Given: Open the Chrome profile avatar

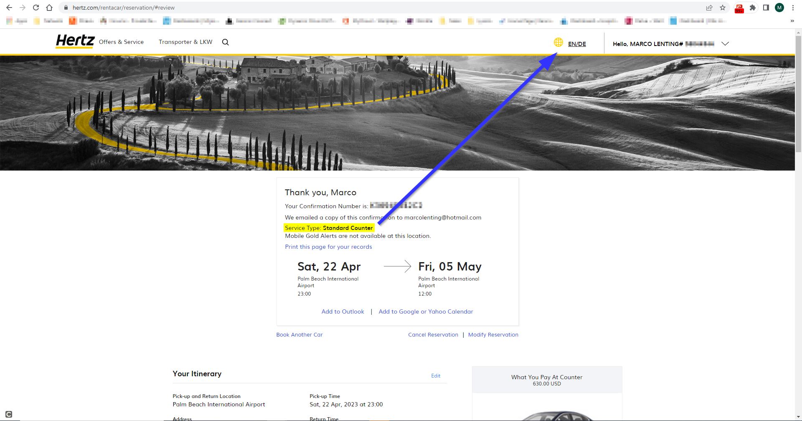Looking at the screenshot, I should tap(779, 8).
